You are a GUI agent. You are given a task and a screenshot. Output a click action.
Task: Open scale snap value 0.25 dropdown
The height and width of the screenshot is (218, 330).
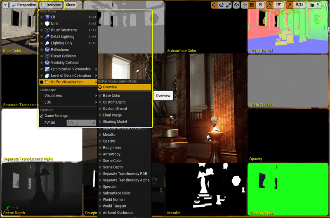click(x=299, y=5)
